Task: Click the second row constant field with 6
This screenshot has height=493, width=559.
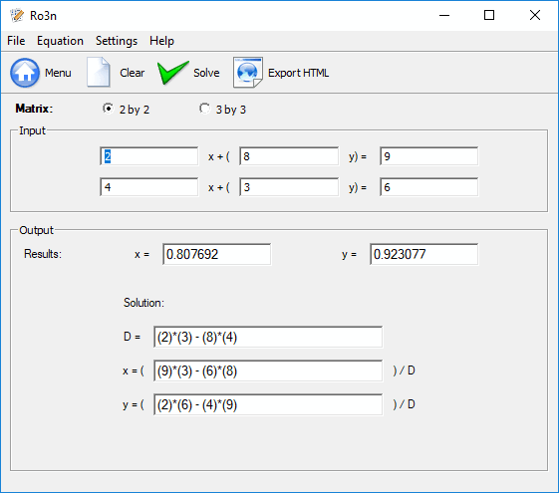Action: 428,187
